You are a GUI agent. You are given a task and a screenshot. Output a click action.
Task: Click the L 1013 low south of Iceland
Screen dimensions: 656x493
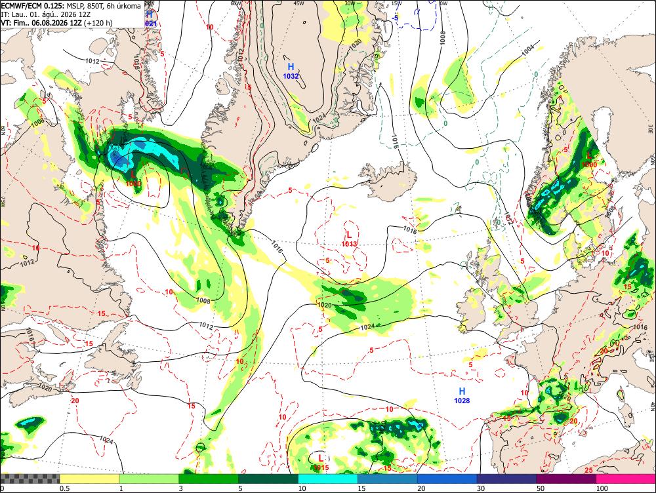(x=349, y=239)
